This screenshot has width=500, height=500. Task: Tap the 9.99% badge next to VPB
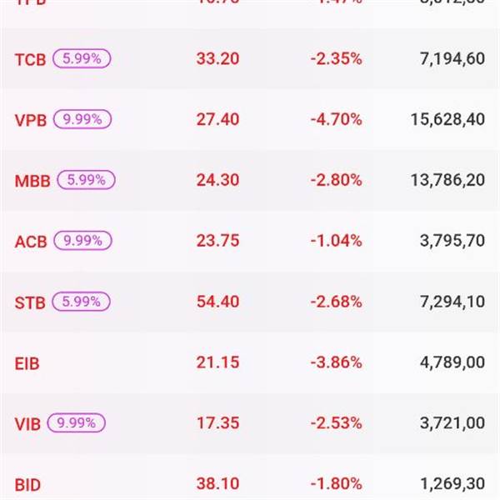82,119
